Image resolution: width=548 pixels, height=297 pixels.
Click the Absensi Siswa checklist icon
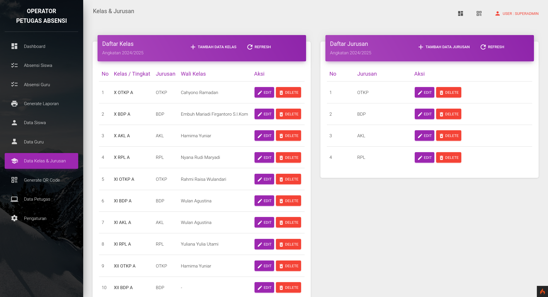pyautogui.click(x=14, y=65)
